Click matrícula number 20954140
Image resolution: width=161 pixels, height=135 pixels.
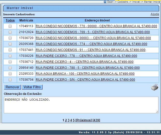coord(26,68)
